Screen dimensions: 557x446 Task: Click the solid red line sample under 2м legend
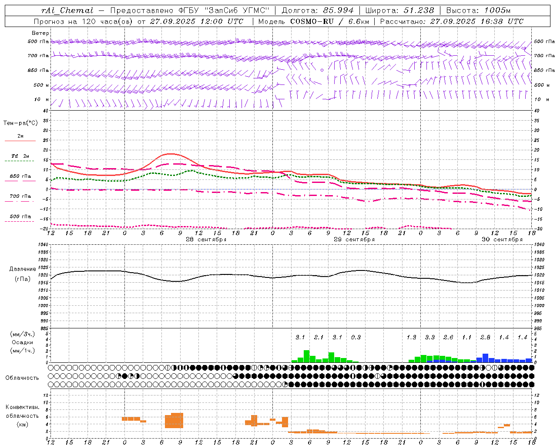point(20,141)
